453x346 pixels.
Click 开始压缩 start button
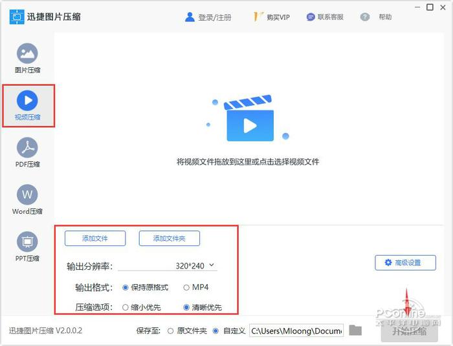point(410,331)
